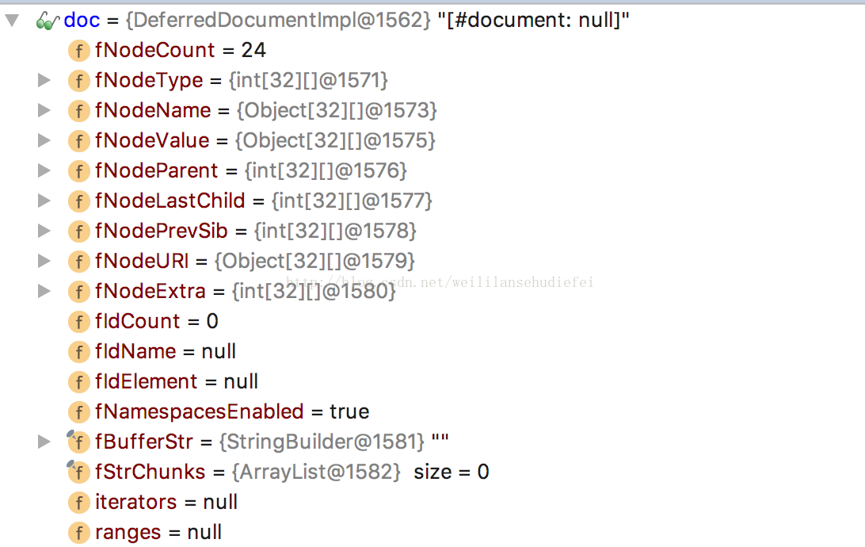865x547 pixels.
Task: Click the pinned field icon for fStrChunks
Action: click(77, 471)
